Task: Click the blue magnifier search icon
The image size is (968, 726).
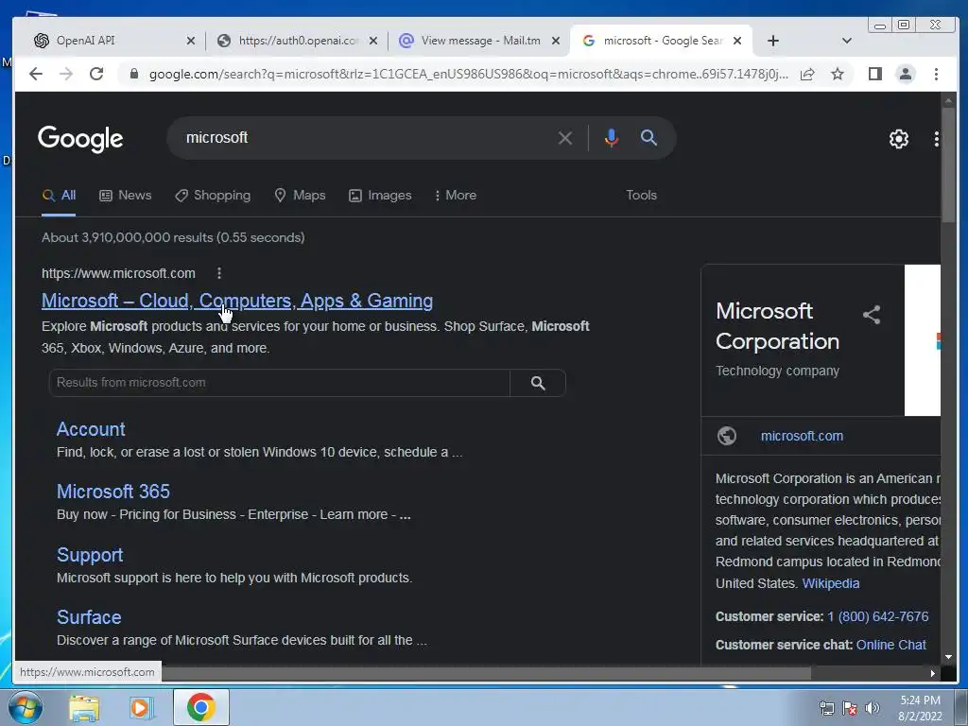Action: (648, 137)
